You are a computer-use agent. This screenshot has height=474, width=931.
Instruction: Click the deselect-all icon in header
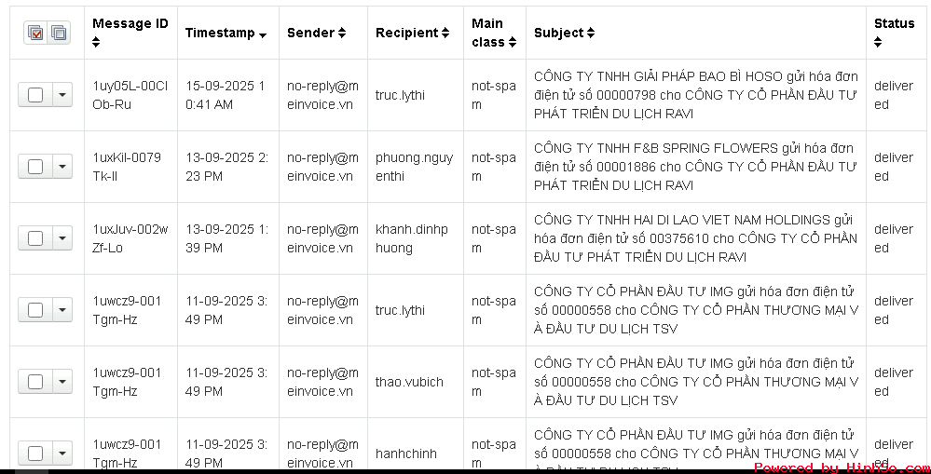[58, 34]
